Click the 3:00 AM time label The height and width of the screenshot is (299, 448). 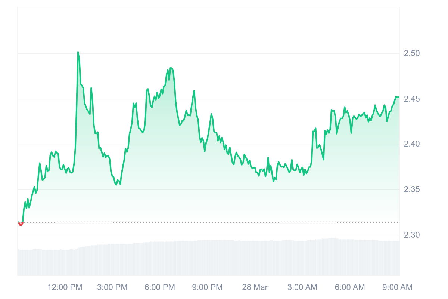(x=302, y=287)
